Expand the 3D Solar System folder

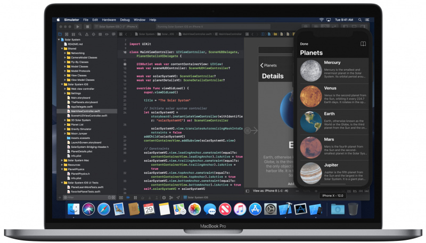(65, 120)
